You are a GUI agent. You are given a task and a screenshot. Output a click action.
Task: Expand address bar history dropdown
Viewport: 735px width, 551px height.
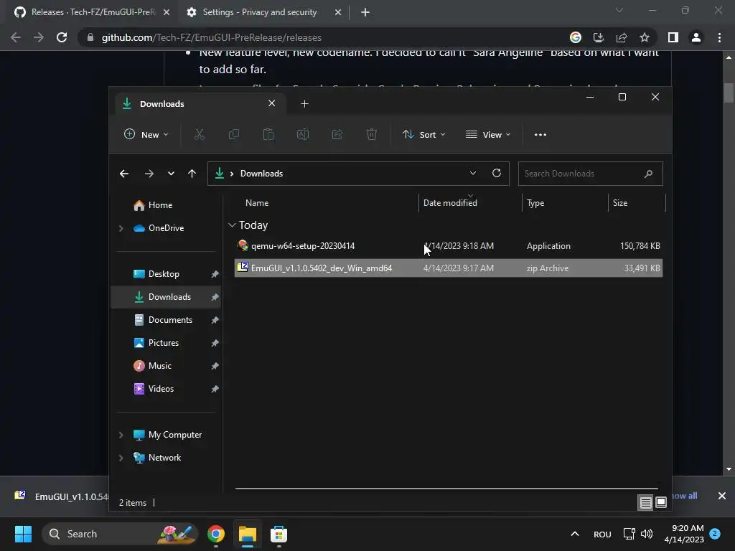pos(472,173)
